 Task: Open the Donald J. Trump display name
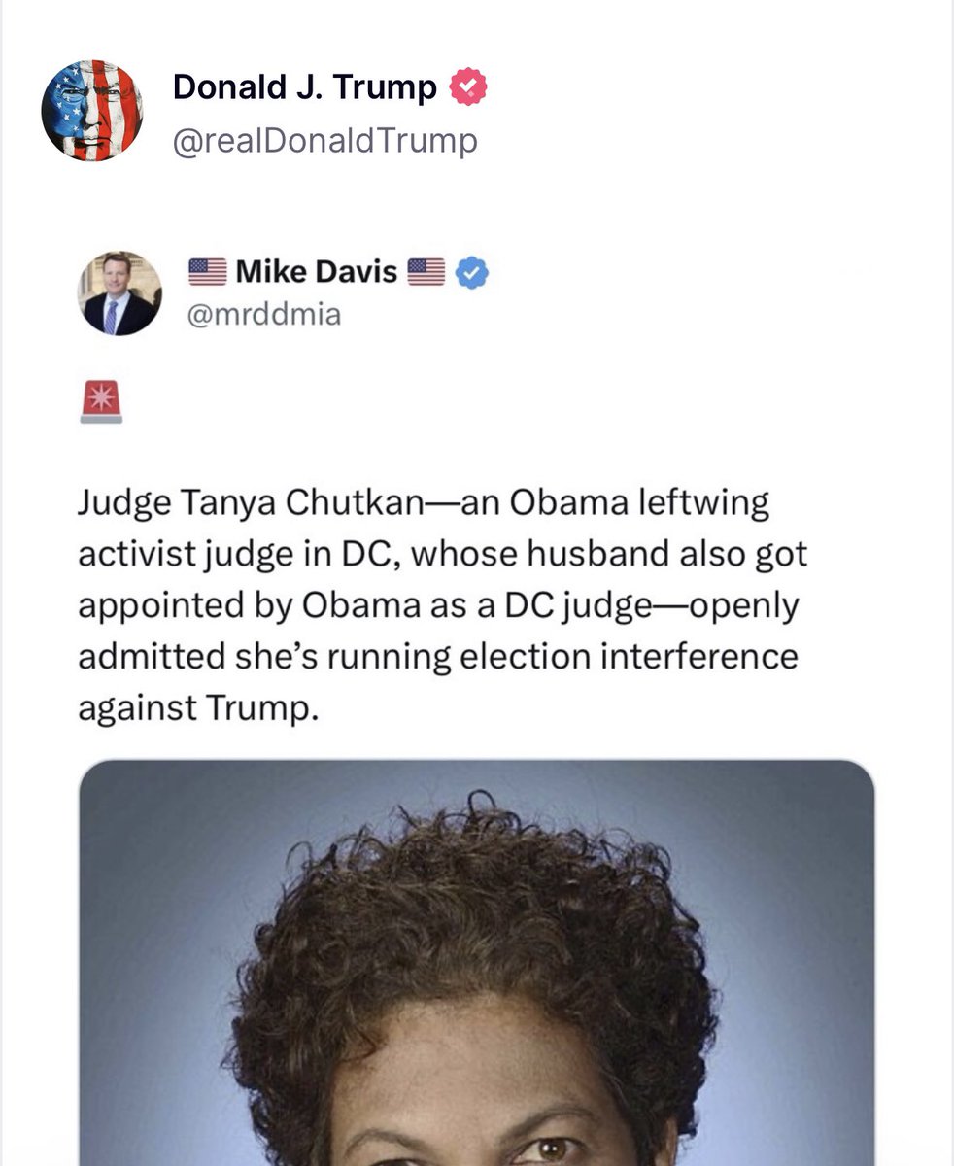tap(305, 88)
